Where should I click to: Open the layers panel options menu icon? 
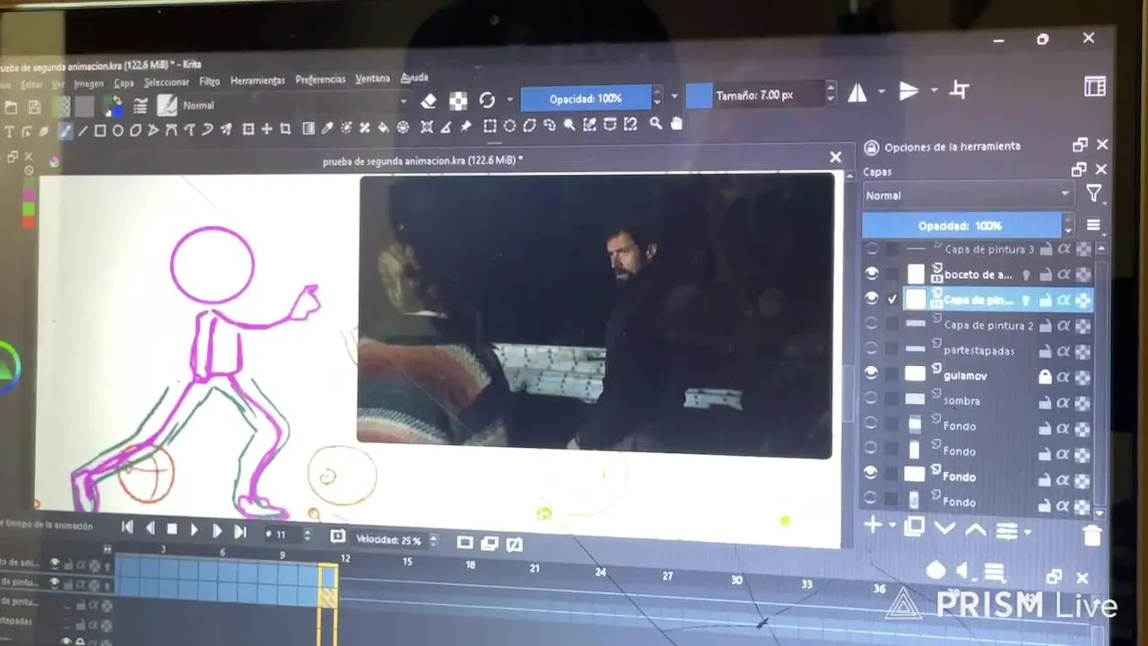[x=1093, y=225]
